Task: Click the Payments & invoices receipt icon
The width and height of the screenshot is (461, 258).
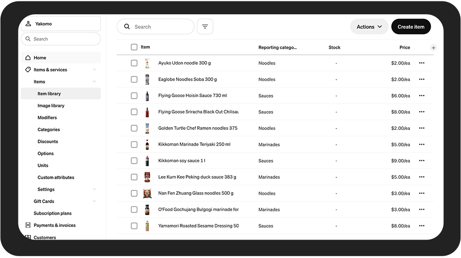Action: [28, 225]
